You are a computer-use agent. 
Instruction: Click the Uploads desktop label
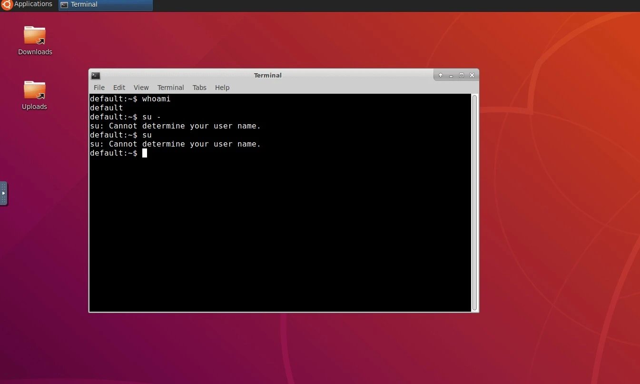click(35, 107)
